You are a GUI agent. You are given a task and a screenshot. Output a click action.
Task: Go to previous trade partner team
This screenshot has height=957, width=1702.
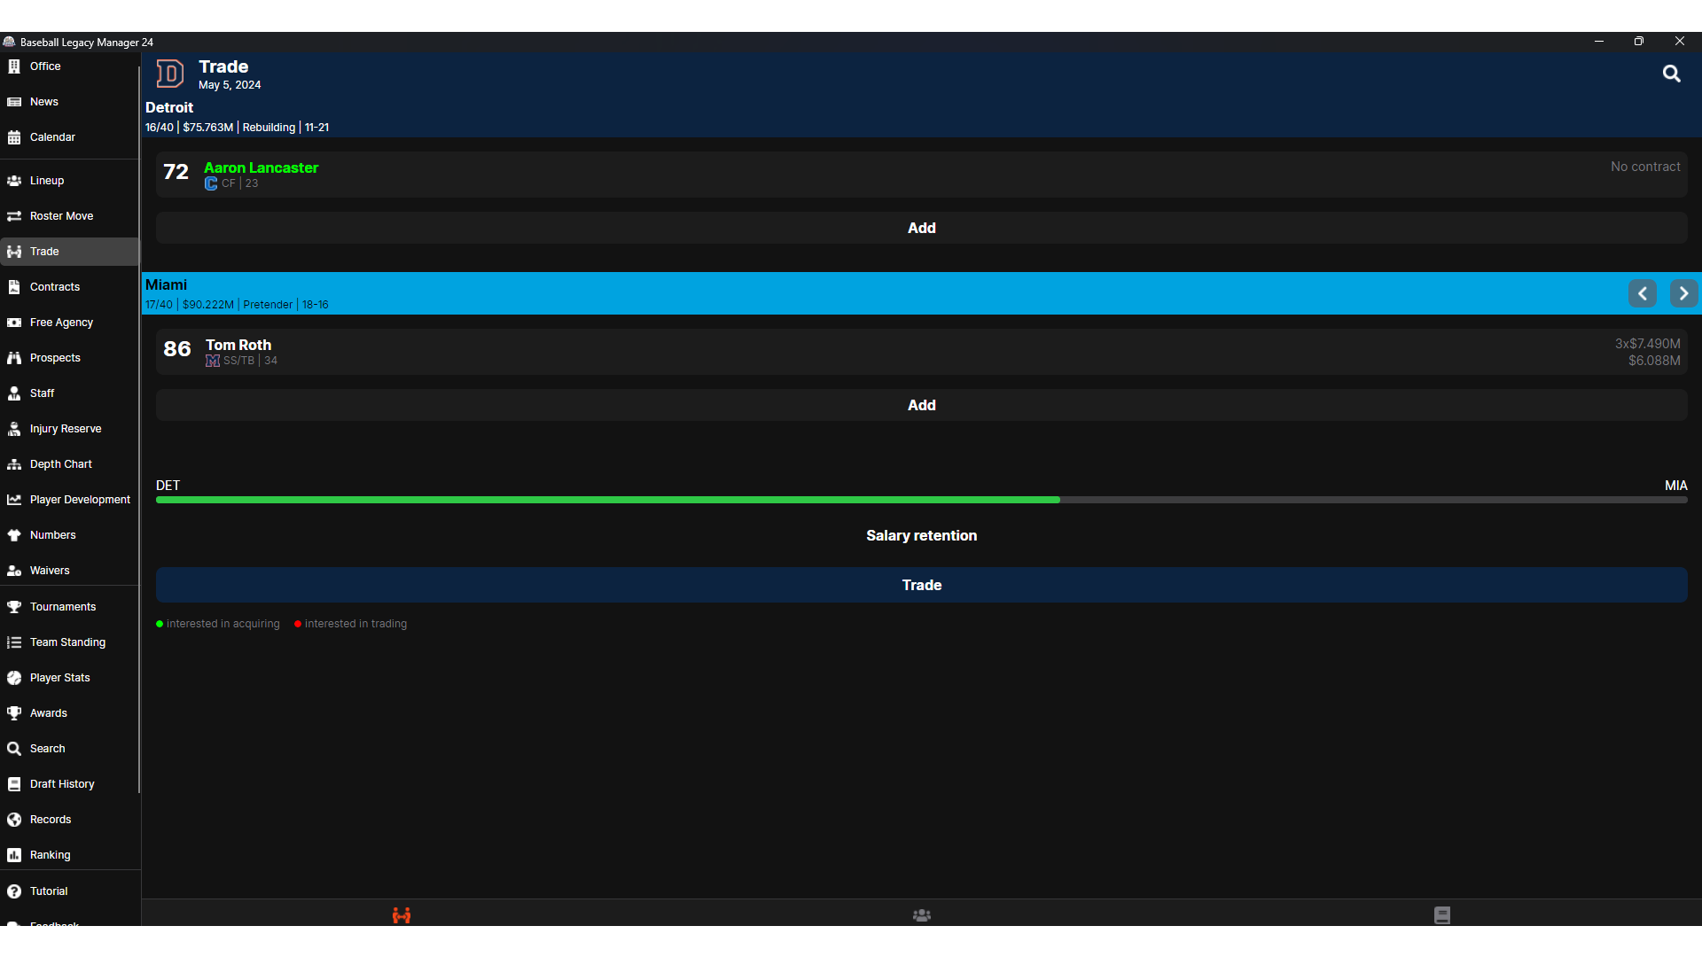tap(1643, 293)
